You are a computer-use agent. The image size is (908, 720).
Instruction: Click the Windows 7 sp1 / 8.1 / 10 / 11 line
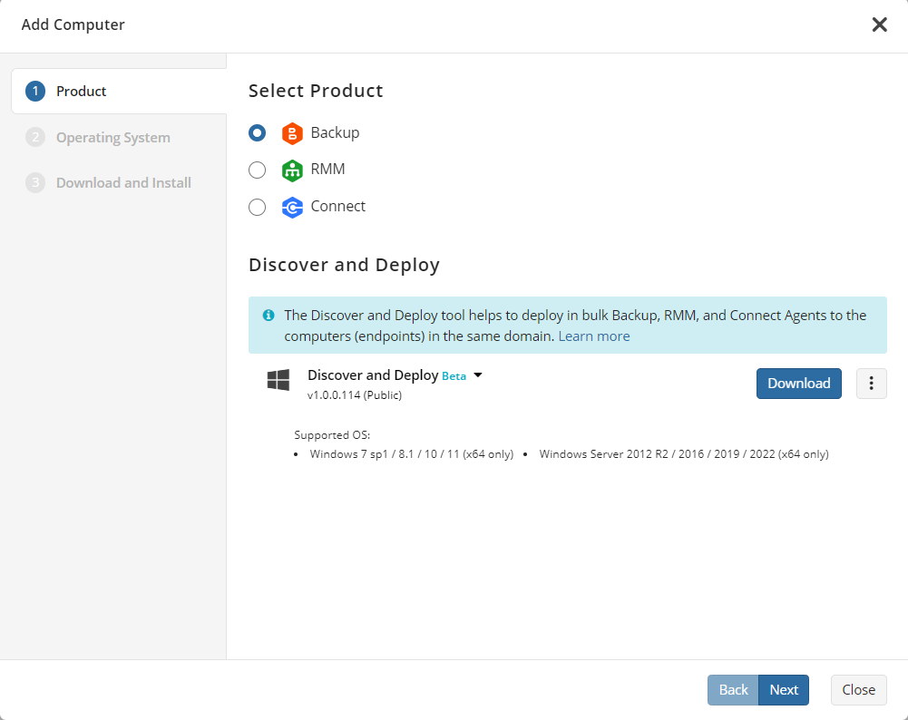click(411, 454)
